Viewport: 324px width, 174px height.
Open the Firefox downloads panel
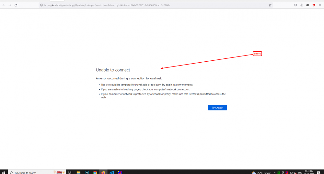pos(302,5)
